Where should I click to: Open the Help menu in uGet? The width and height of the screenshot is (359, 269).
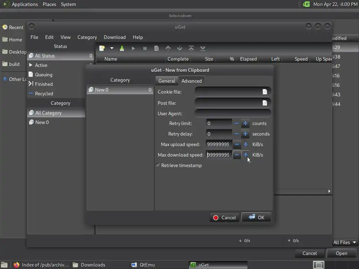pyautogui.click(x=138, y=37)
